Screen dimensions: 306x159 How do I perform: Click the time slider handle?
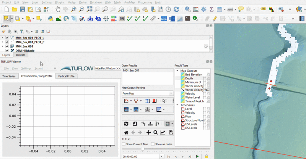pos(143,149)
